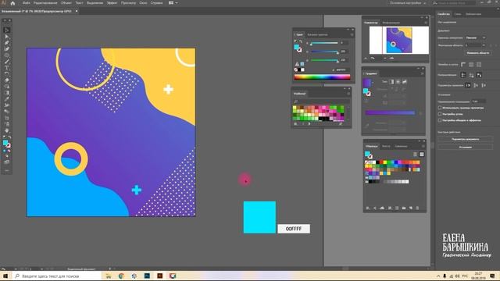Select the Type (T) tool
Viewport: 500px width, 281px height.
click(7, 68)
